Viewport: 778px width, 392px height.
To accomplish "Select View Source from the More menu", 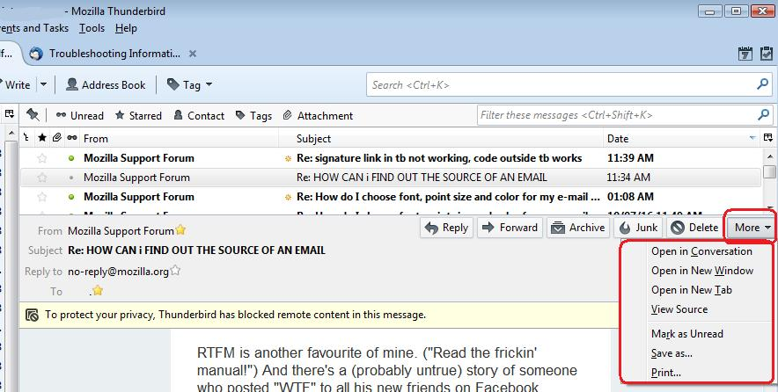I will tap(679, 309).
